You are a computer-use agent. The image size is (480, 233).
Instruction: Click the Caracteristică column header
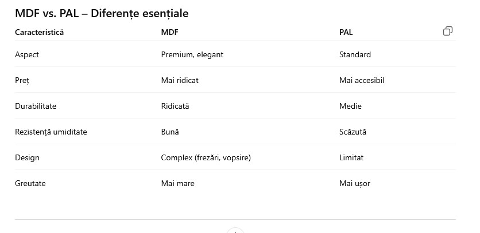(x=39, y=33)
